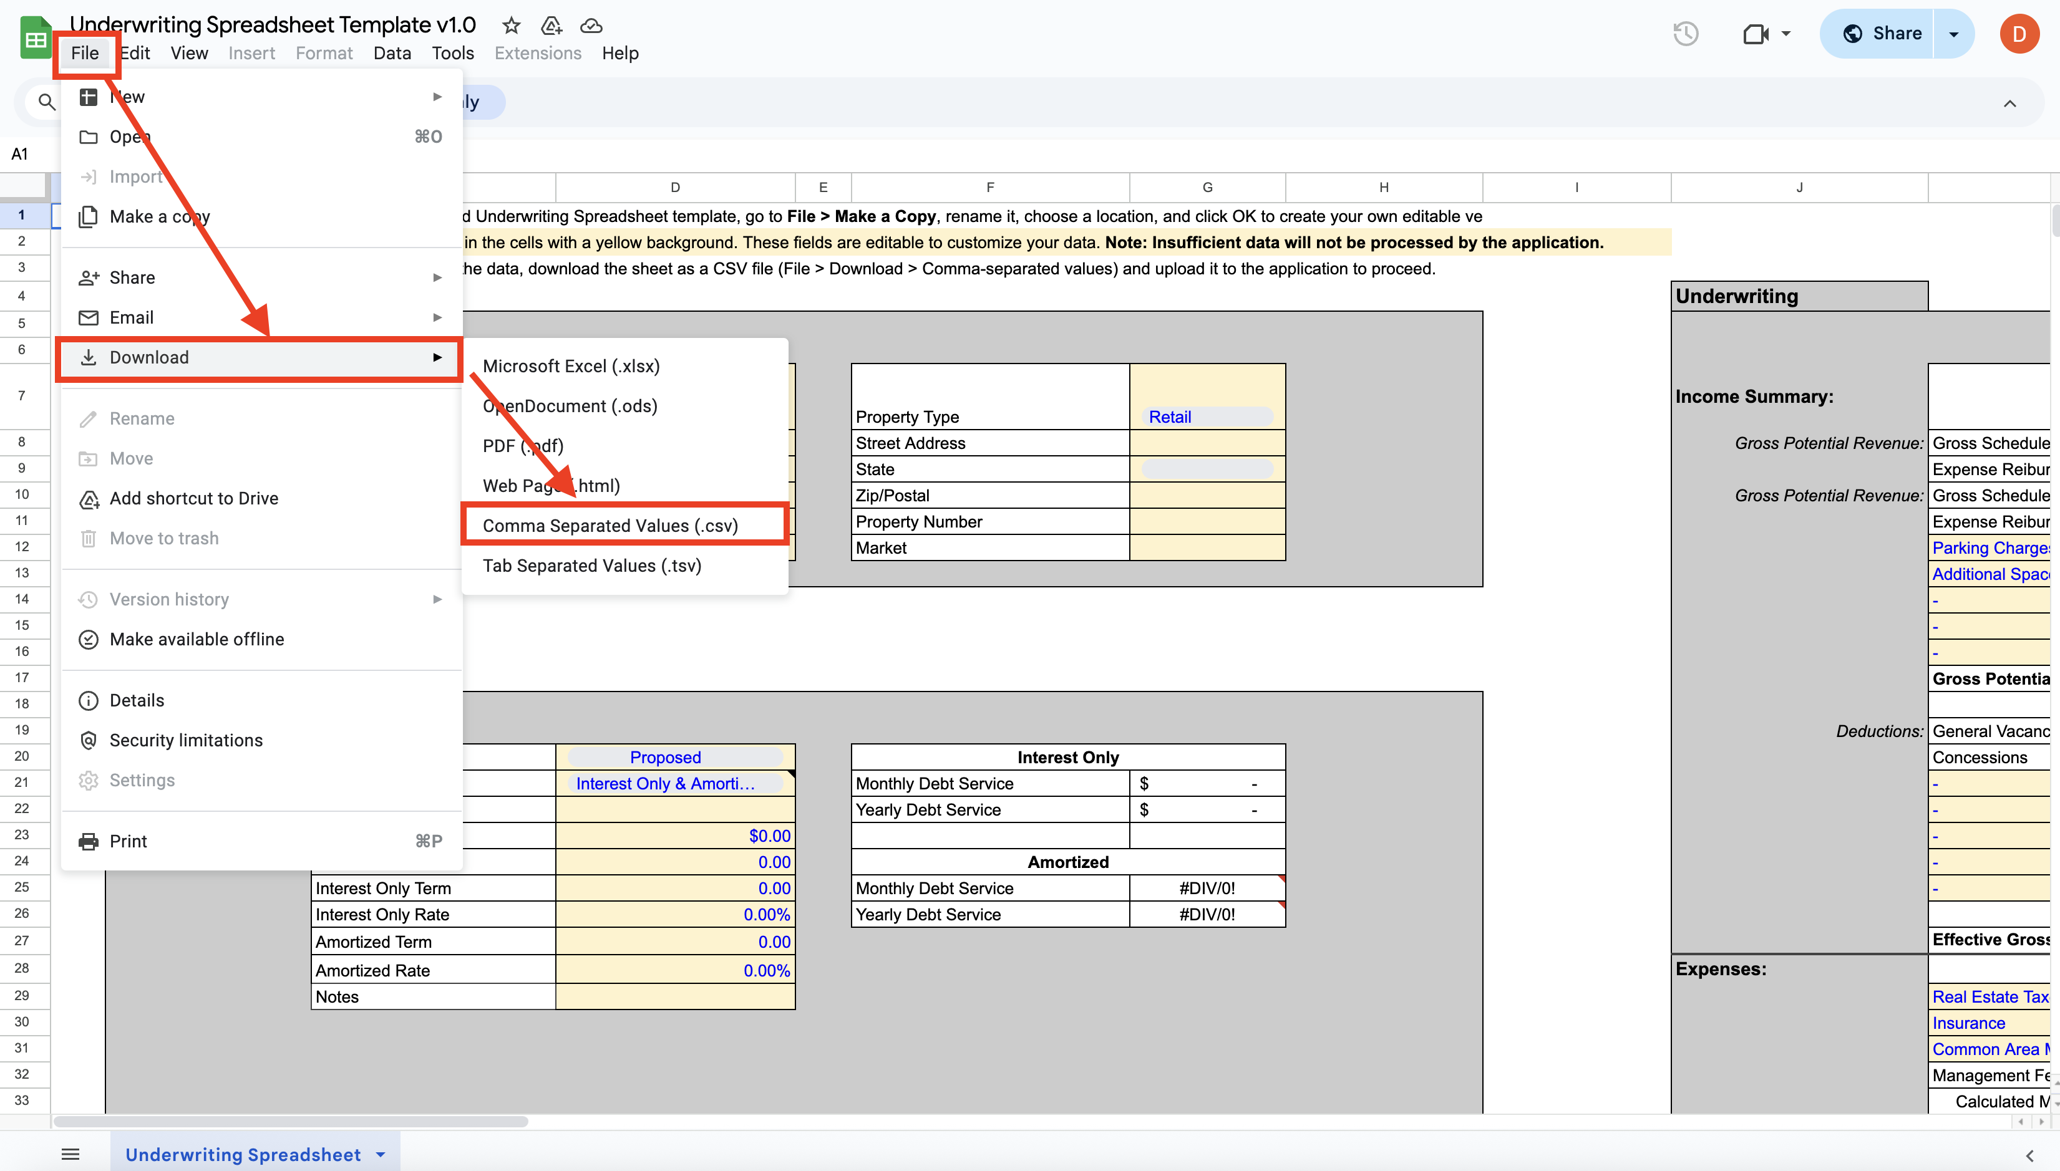Select Comma Separated Values (.csv)
Viewport: 2060px width, 1171px height.
pos(610,525)
